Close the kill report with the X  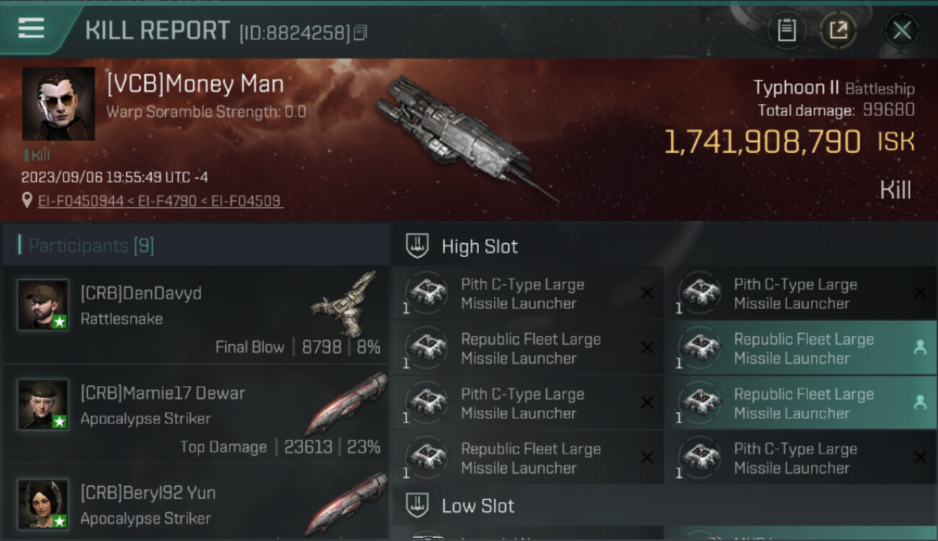point(902,30)
